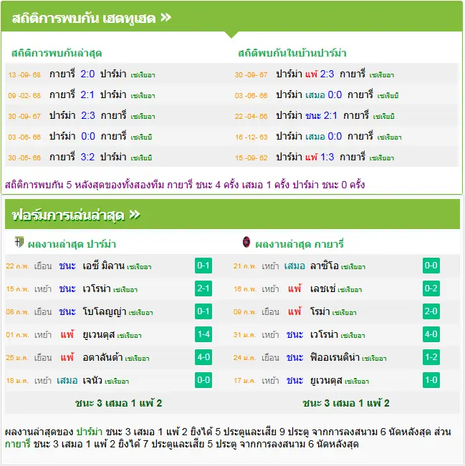Click the double chevron beside เฮดทูเฮด heading

pyautogui.click(x=166, y=17)
